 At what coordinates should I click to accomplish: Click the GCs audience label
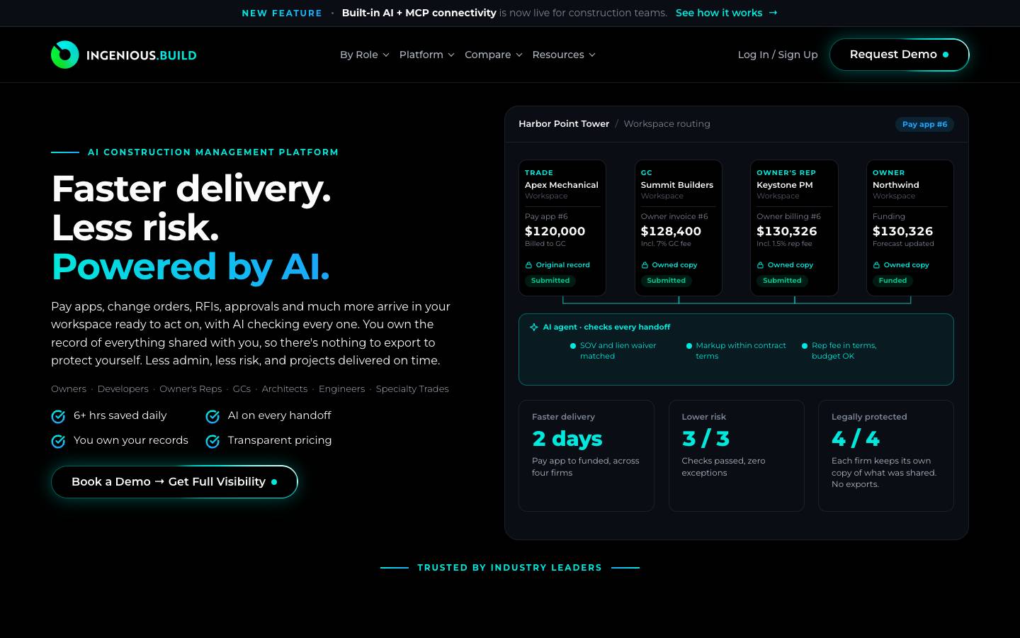pyautogui.click(x=242, y=389)
